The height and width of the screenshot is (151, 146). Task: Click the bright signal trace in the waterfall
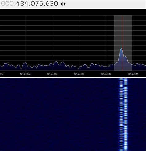pos(124,114)
